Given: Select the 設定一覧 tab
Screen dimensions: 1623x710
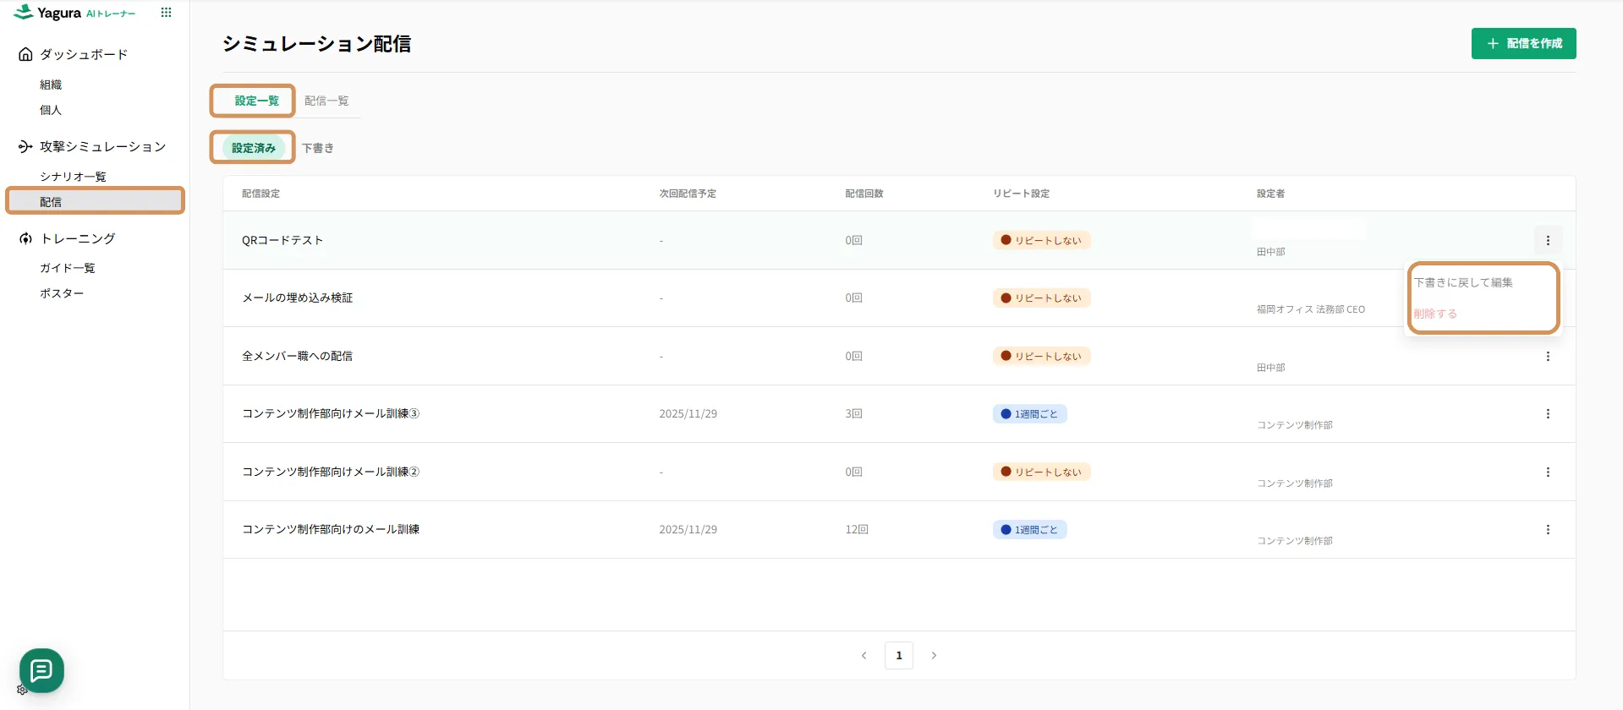Looking at the screenshot, I should coord(256,101).
